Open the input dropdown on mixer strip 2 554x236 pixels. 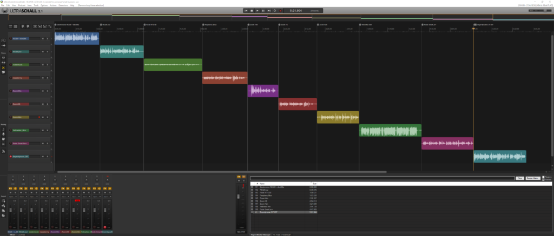coord(23,197)
